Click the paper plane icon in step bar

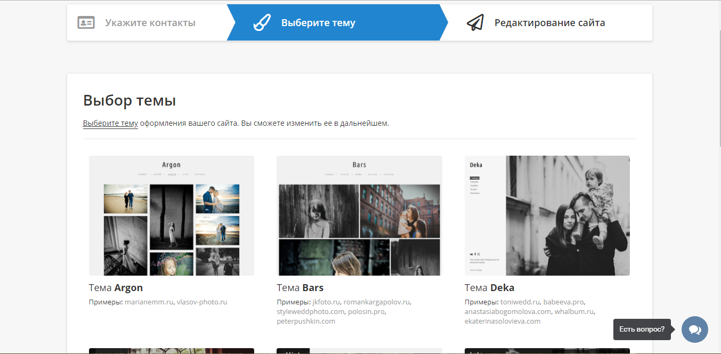475,23
